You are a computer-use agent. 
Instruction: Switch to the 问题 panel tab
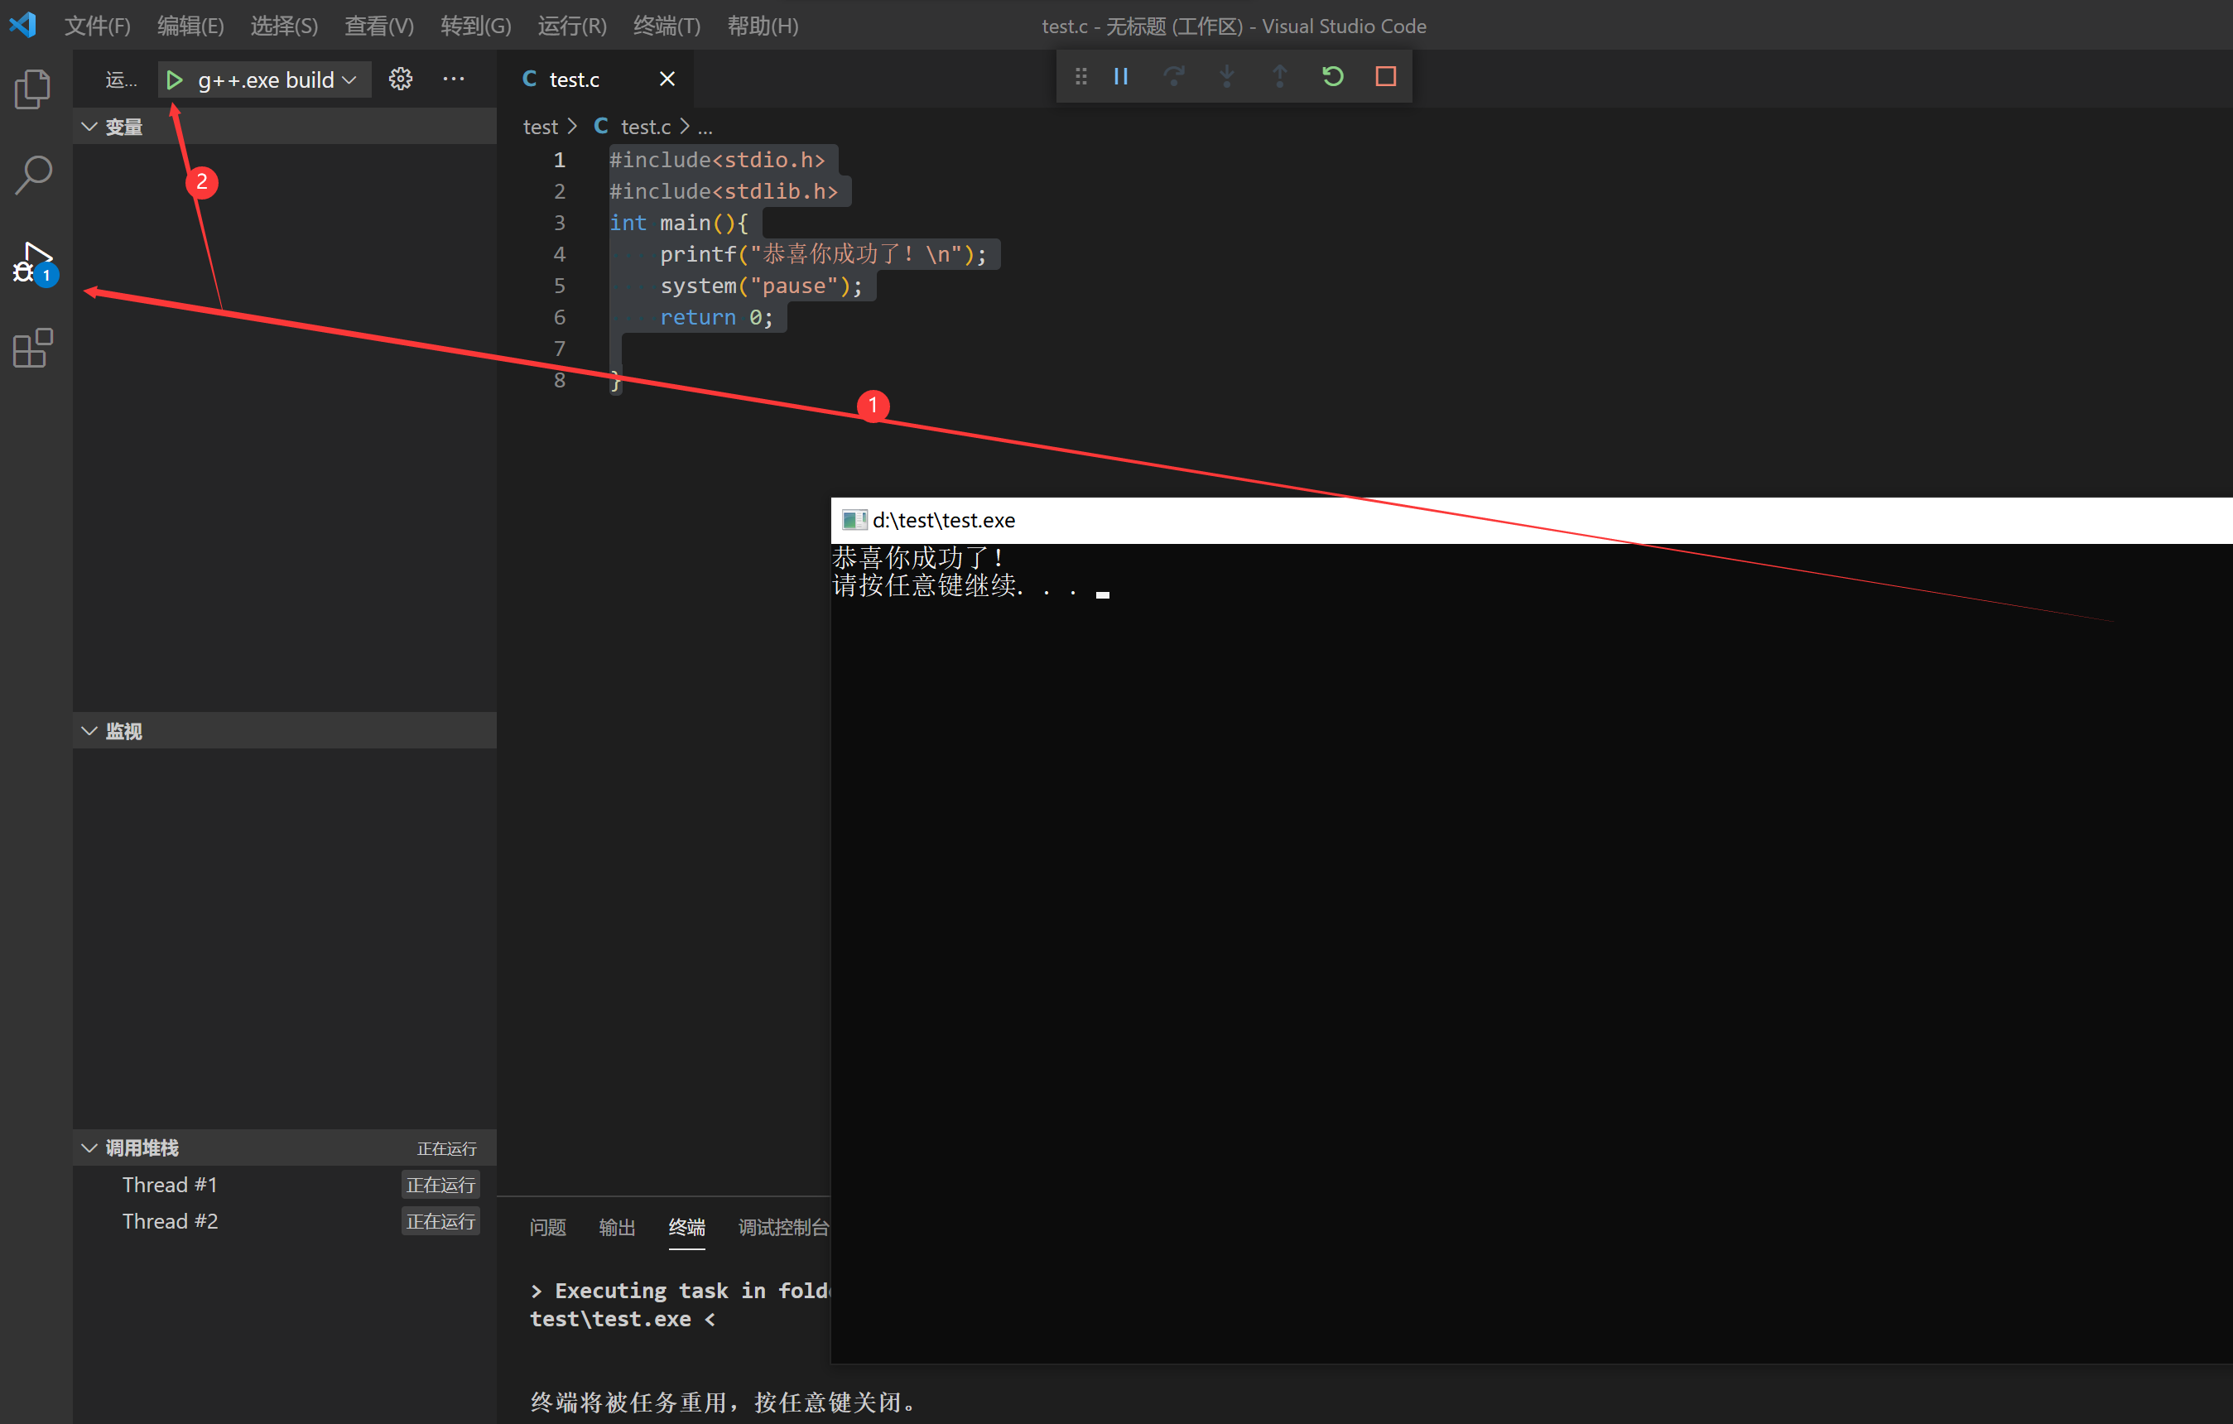point(547,1228)
